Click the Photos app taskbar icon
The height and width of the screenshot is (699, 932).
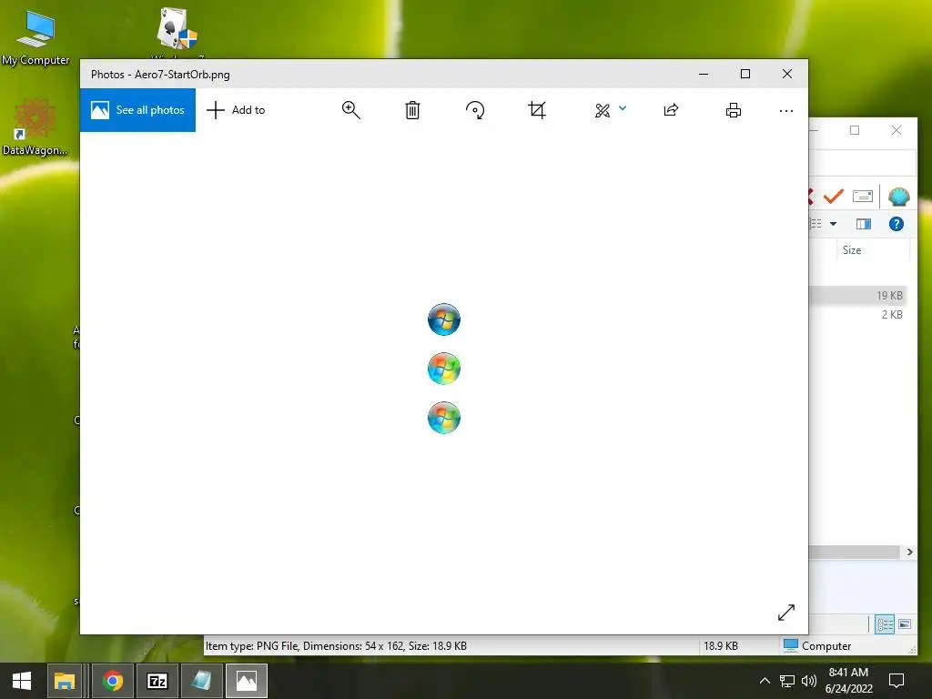pyautogui.click(x=246, y=681)
